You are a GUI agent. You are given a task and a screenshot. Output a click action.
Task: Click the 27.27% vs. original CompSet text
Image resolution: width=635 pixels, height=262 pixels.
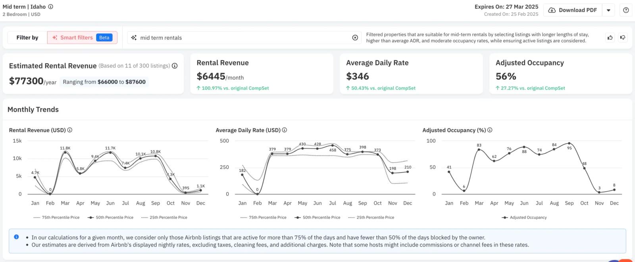(531, 88)
